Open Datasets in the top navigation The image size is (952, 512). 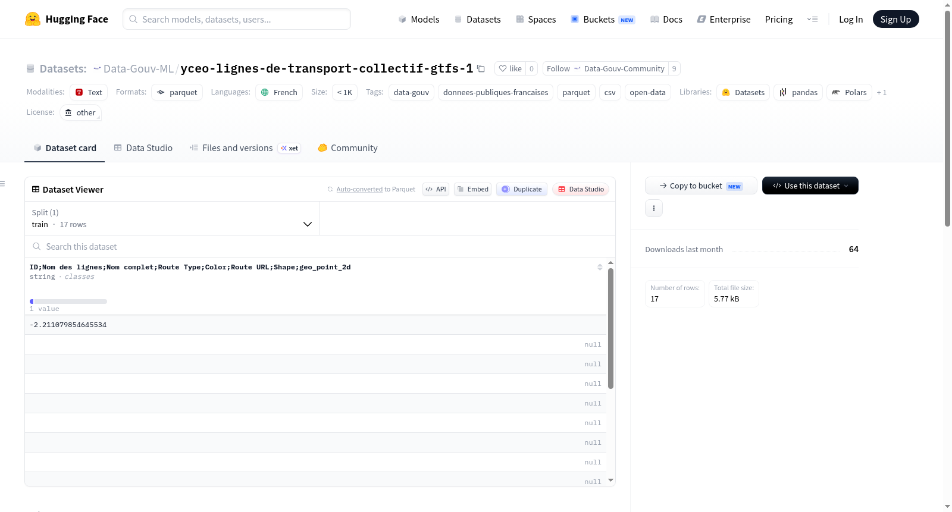click(477, 19)
